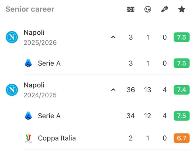Click 7.5 rating badge for Serie A 2024/2025

tap(182, 116)
